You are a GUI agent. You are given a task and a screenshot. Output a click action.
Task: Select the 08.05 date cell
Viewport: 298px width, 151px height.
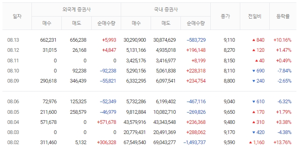(x=13, y=112)
